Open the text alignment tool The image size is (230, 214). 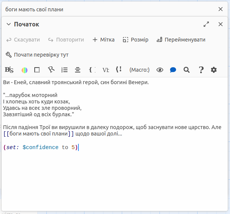coord(78,70)
